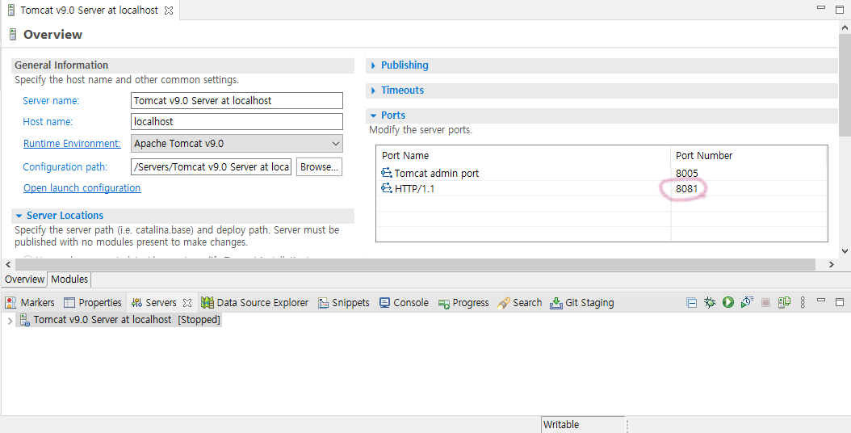The height and width of the screenshot is (433, 851).
Task: Maximize the Servers view panel
Action: click(x=840, y=302)
